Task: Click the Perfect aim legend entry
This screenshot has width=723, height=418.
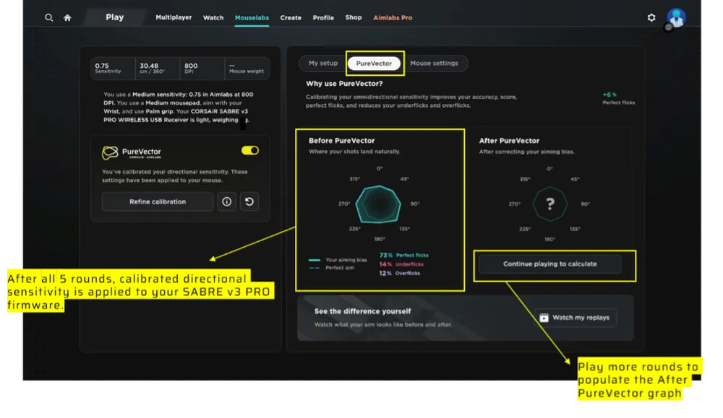Action: click(x=332, y=268)
